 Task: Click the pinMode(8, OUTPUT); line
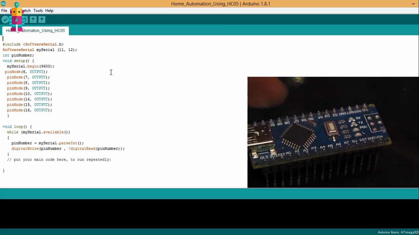point(29,83)
